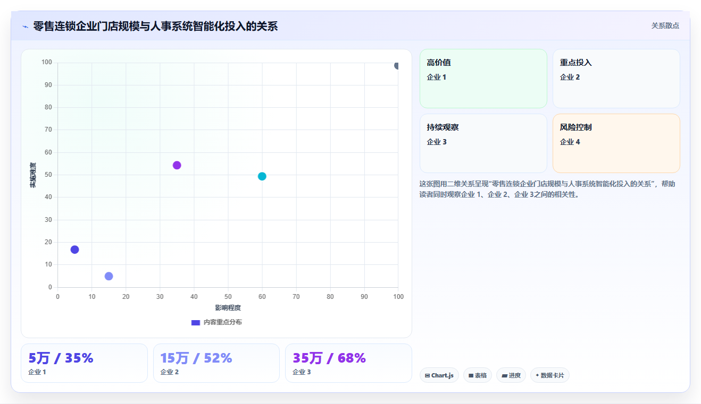Click the Chart.js tag chip
This screenshot has height=404, width=701.
pyautogui.click(x=439, y=375)
